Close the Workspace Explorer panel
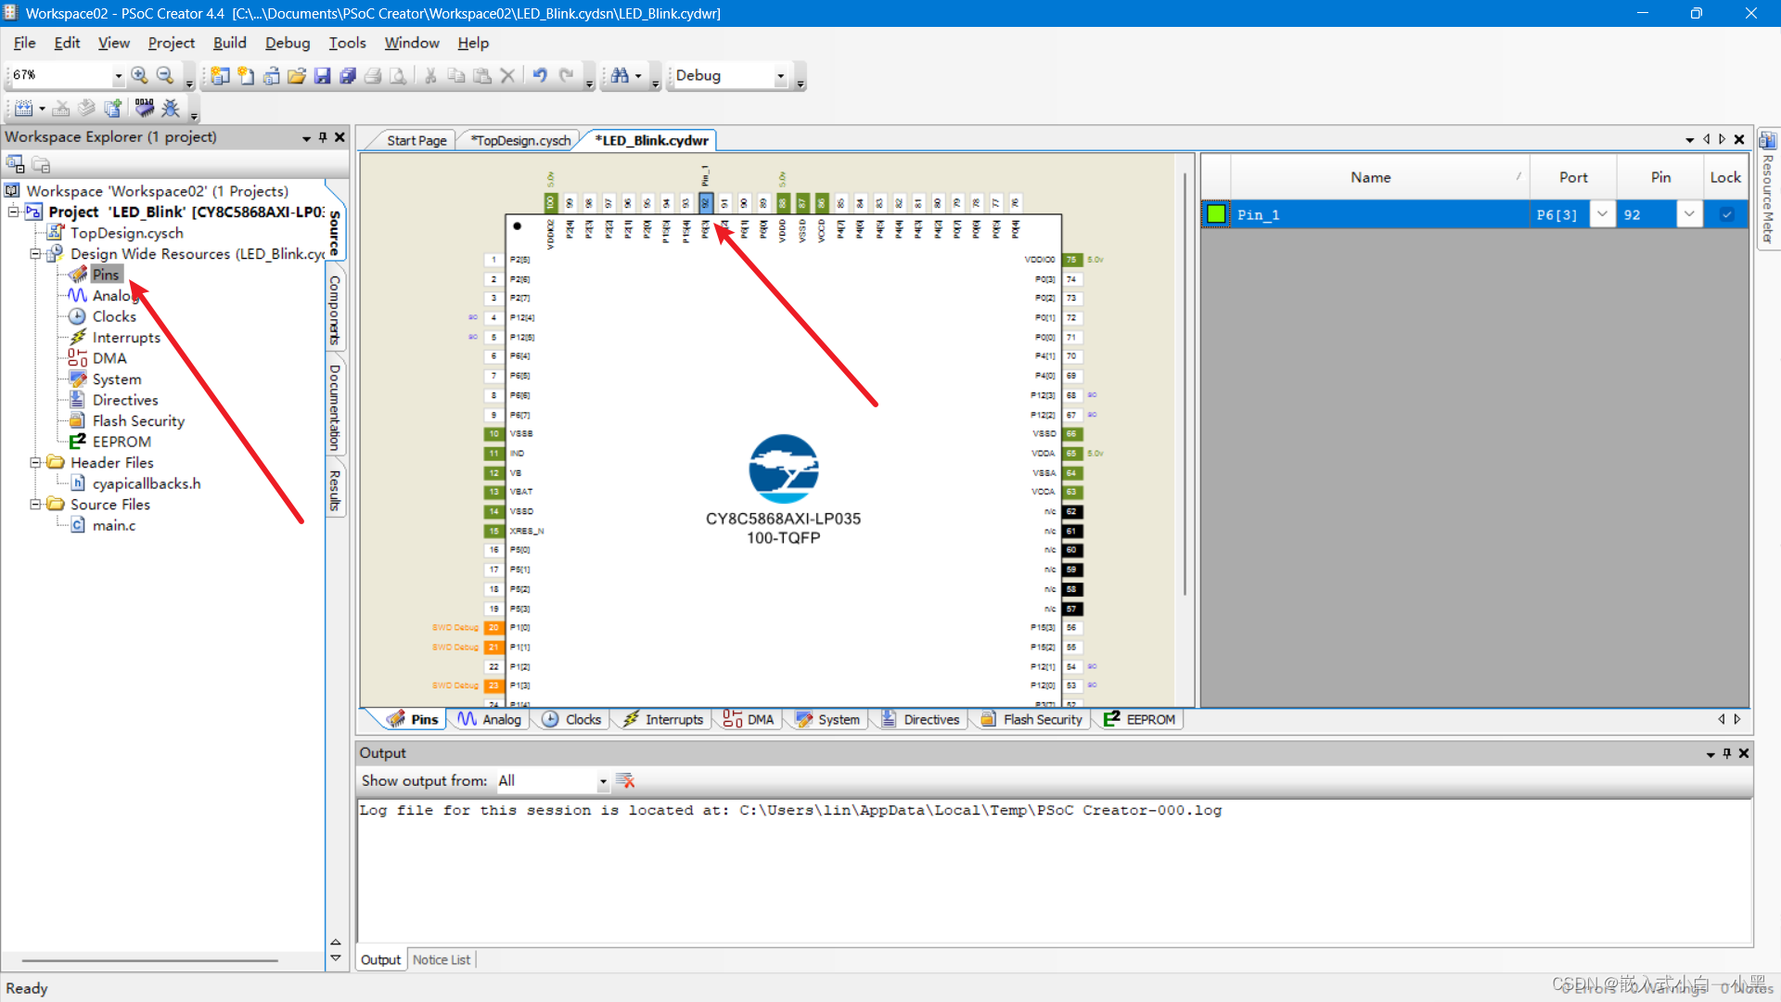 click(x=340, y=137)
